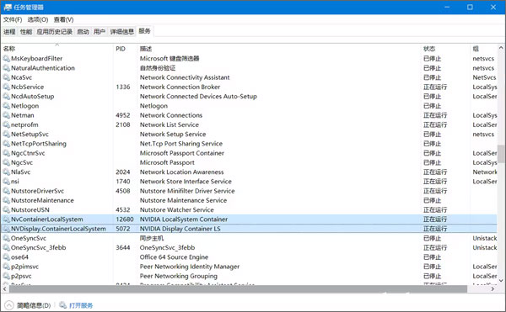Viewport: 506px width, 312px height.
Task: Click the NutstoreUSN service icon
Action: (6, 209)
